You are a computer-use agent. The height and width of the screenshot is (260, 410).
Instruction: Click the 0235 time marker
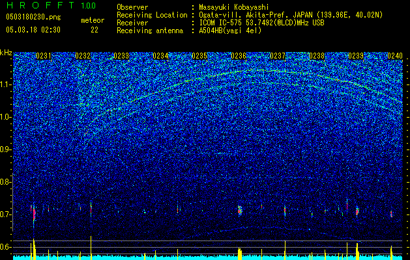pos(199,56)
